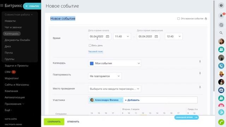Open Автоматизация in left menu

tap(14, 97)
